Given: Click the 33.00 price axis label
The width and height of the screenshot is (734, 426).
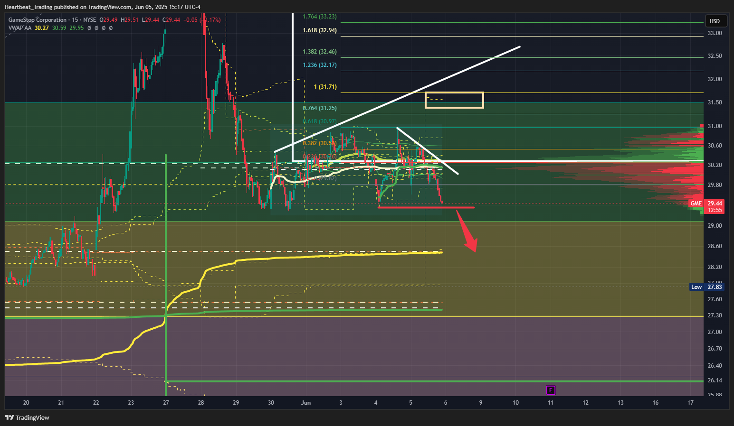Looking at the screenshot, I should pos(715,33).
